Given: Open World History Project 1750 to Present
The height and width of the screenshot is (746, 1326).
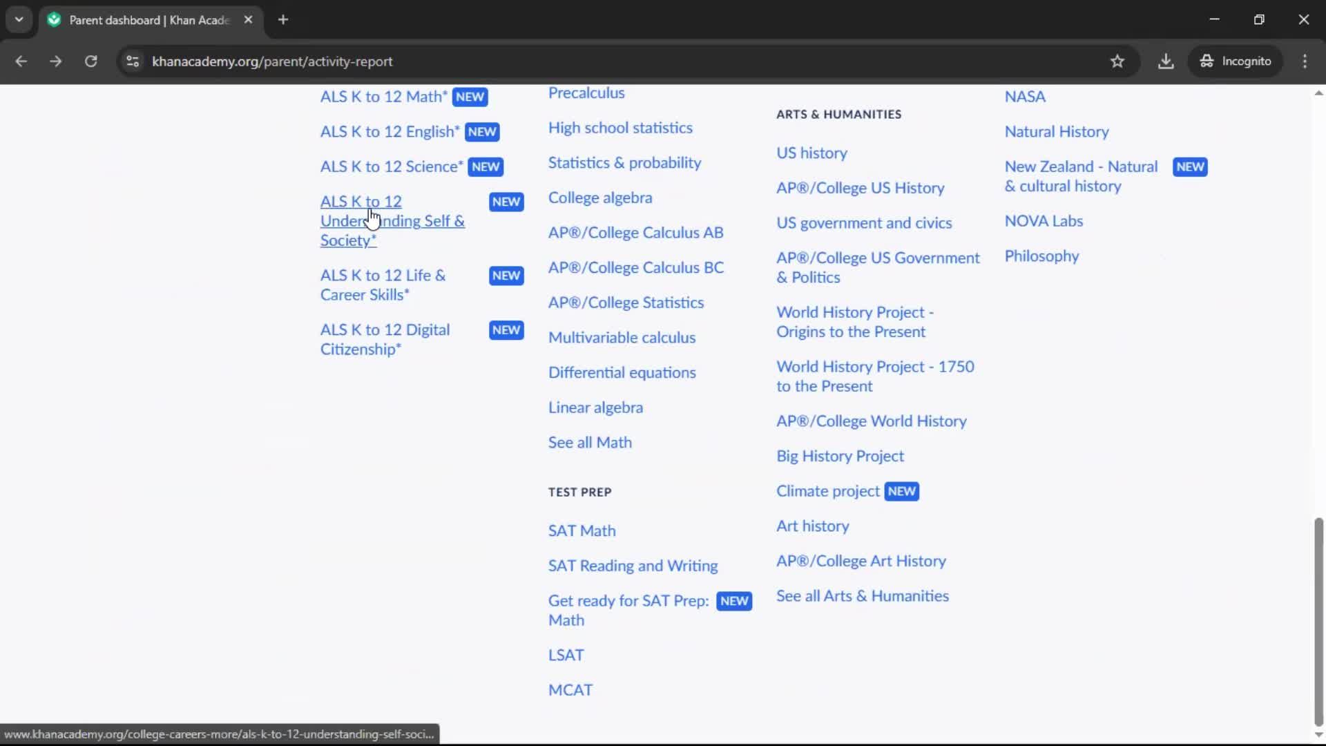Looking at the screenshot, I should coord(876,377).
